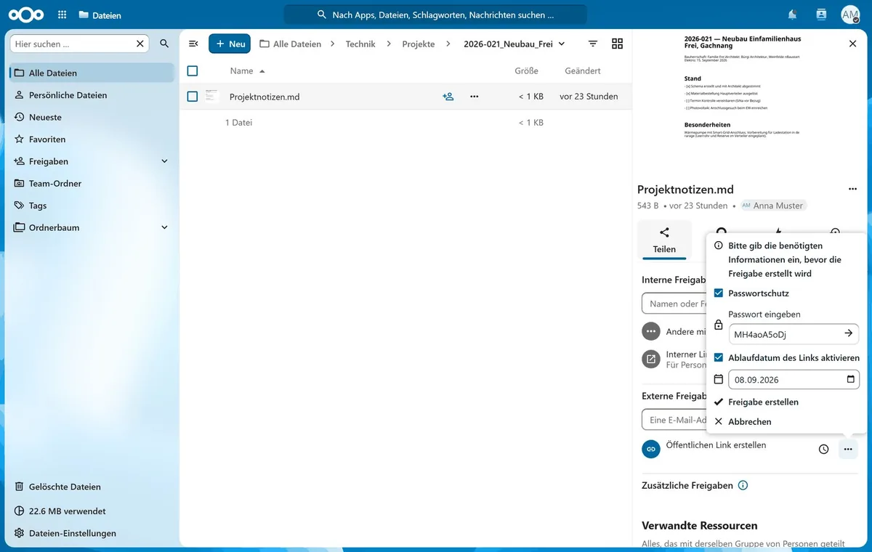Navigate to the Technik breadcrumb
Viewport: 872px width, 552px height.
pos(360,44)
